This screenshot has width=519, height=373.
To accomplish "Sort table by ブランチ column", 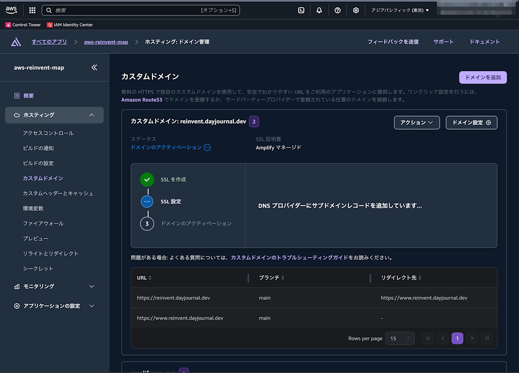I will click(x=271, y=278).
